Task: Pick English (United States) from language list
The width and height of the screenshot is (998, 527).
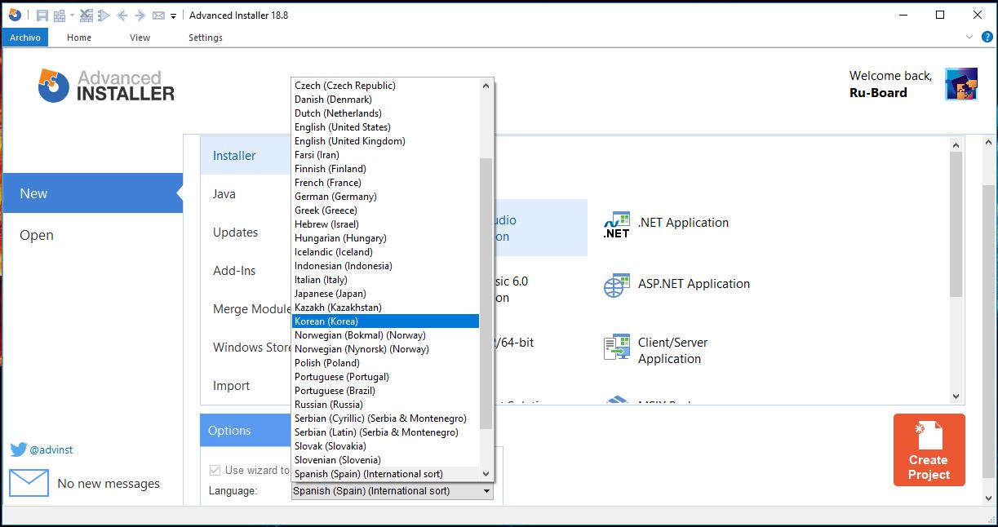Action: (385, 127)
